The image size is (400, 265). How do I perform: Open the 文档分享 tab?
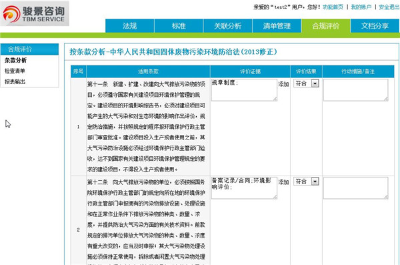(x=375, y=26)
